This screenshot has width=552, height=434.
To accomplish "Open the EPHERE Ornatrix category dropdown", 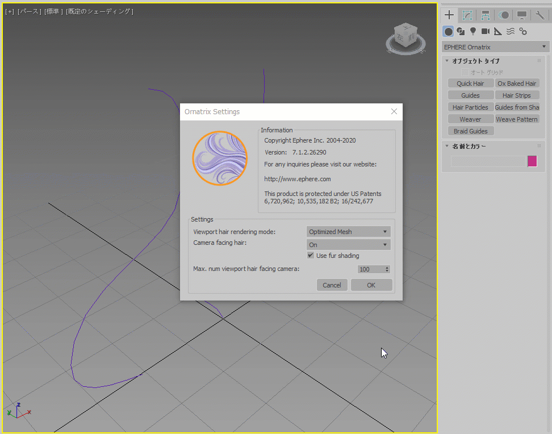I will pos(496,47).
